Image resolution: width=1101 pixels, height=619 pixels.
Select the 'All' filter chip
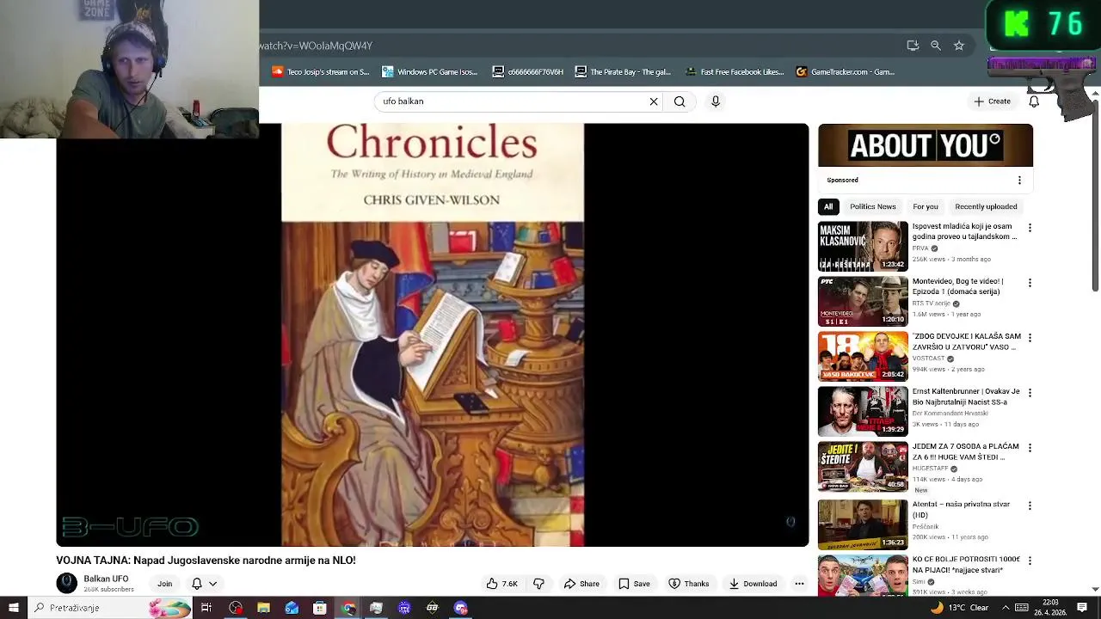(x=828, y=206)
